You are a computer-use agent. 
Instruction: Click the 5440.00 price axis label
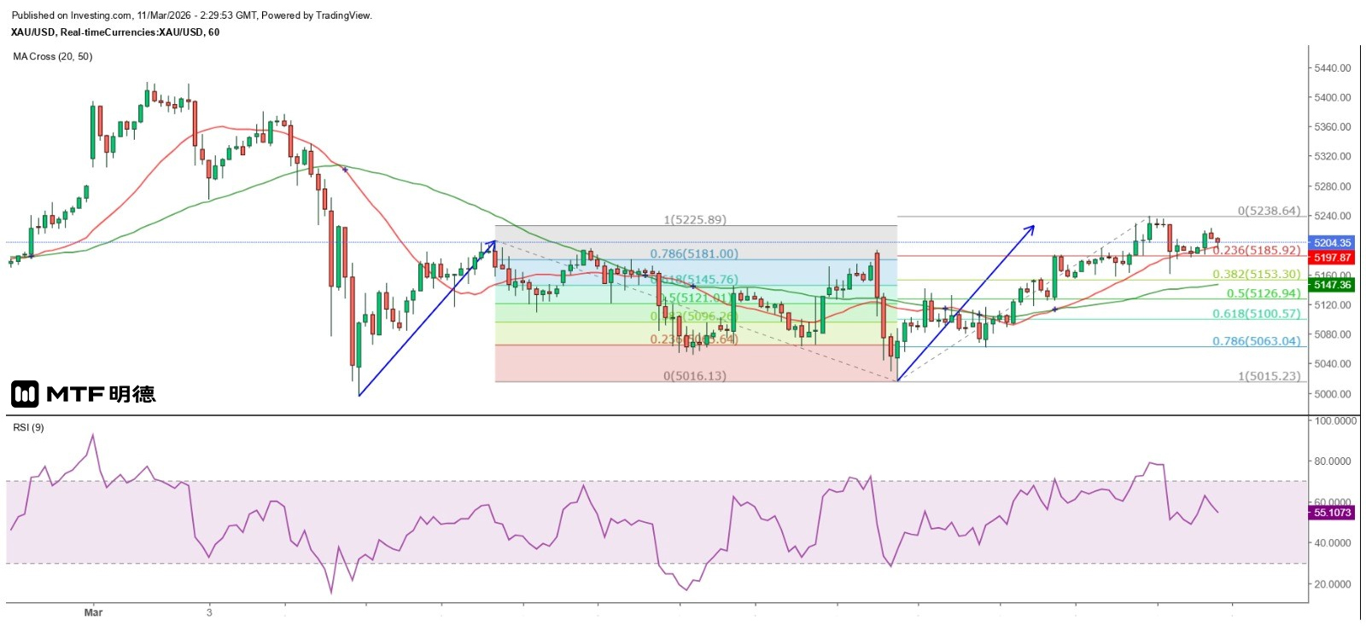tap(1332, 68)
